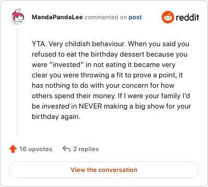
Task: Open the MandaPandaLee username profile
Action: pos(57,17)
